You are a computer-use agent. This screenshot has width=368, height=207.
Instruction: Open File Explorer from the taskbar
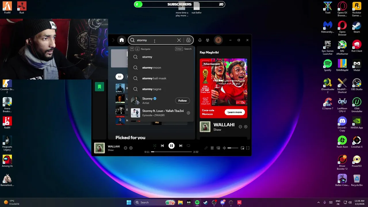(180, 202)
